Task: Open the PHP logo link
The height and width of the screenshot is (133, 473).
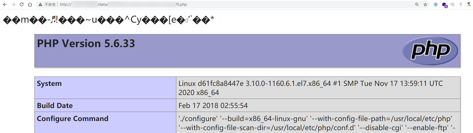Action: coord(430,51)
